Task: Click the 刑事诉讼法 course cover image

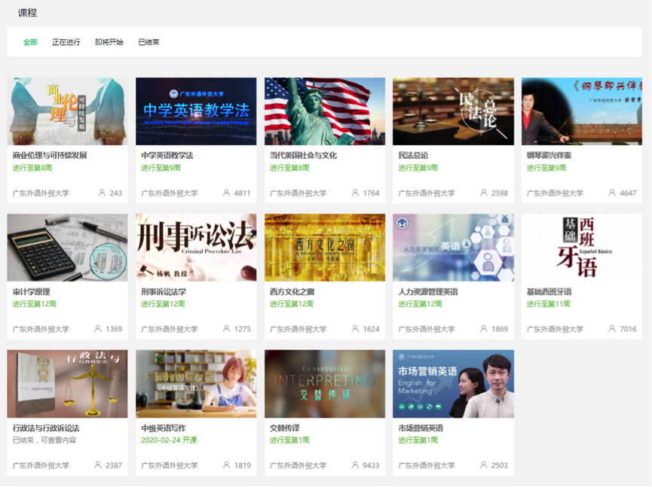Action: (x=196, y=248)
